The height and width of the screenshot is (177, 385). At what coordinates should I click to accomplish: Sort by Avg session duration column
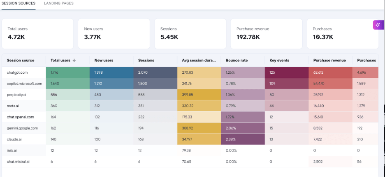click(x=199, y=60)
